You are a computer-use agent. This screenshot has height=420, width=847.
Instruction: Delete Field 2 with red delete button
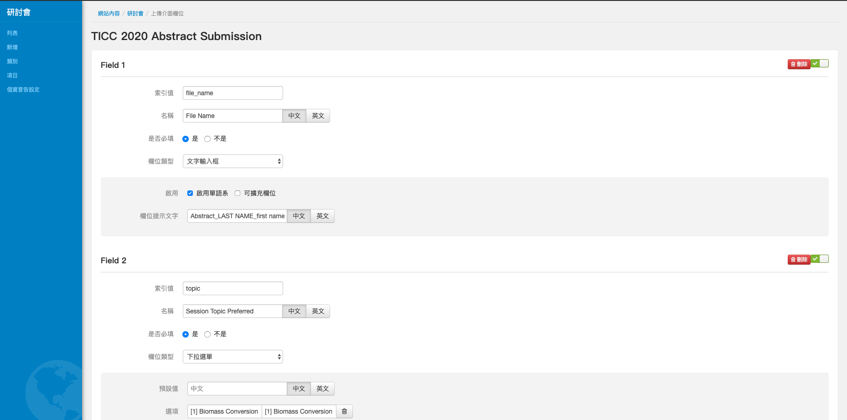[x=799, y=260]
